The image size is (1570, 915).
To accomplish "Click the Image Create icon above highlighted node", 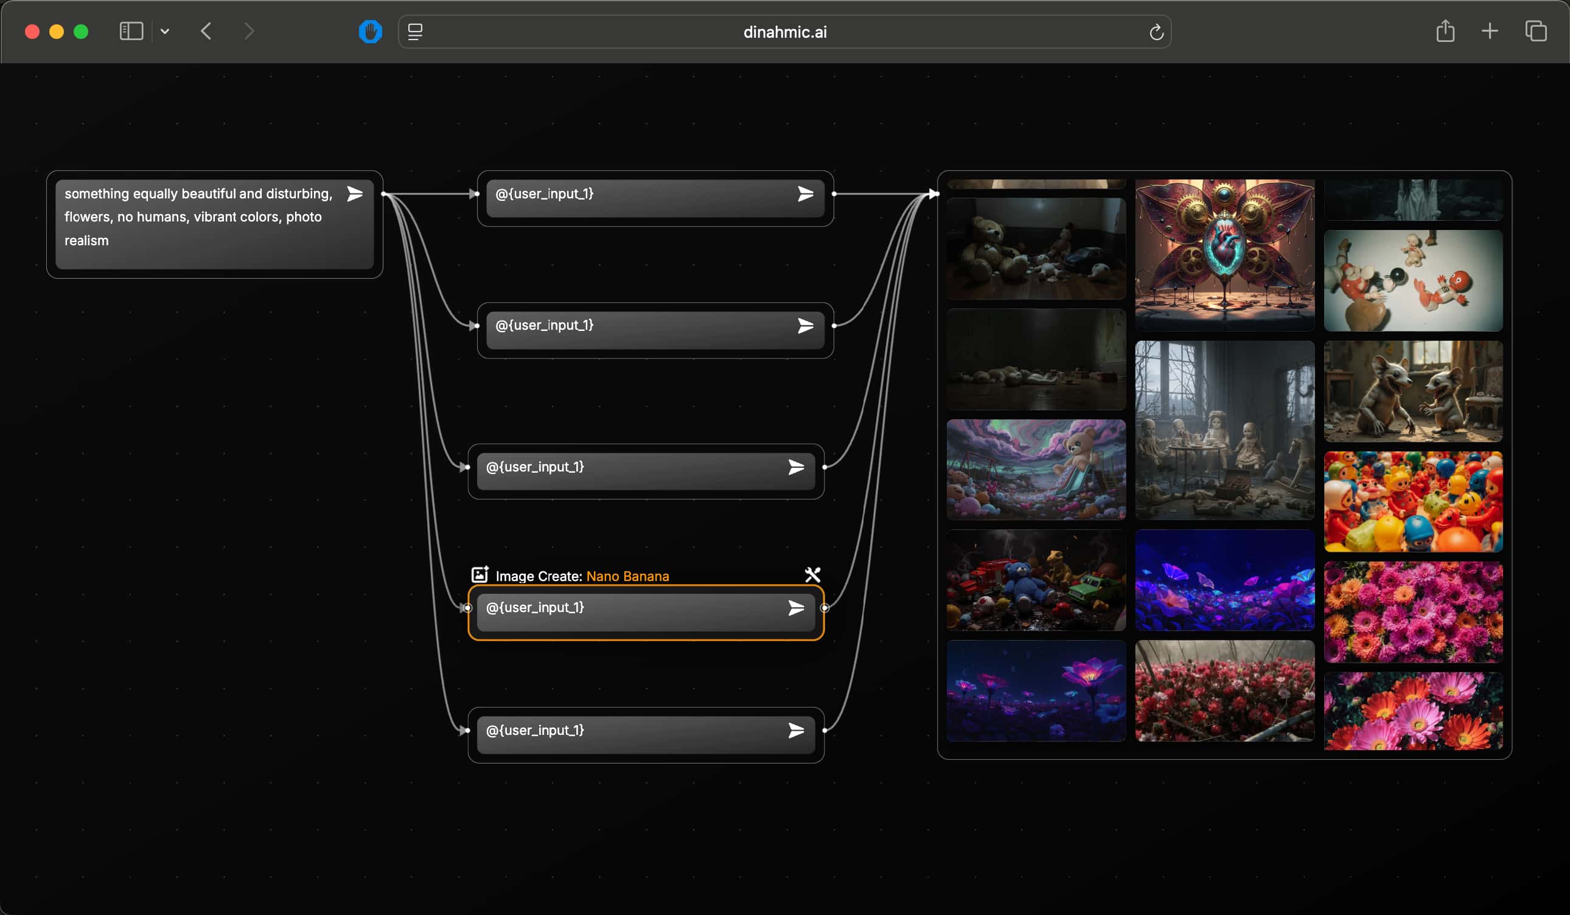I will click(480, 574).
